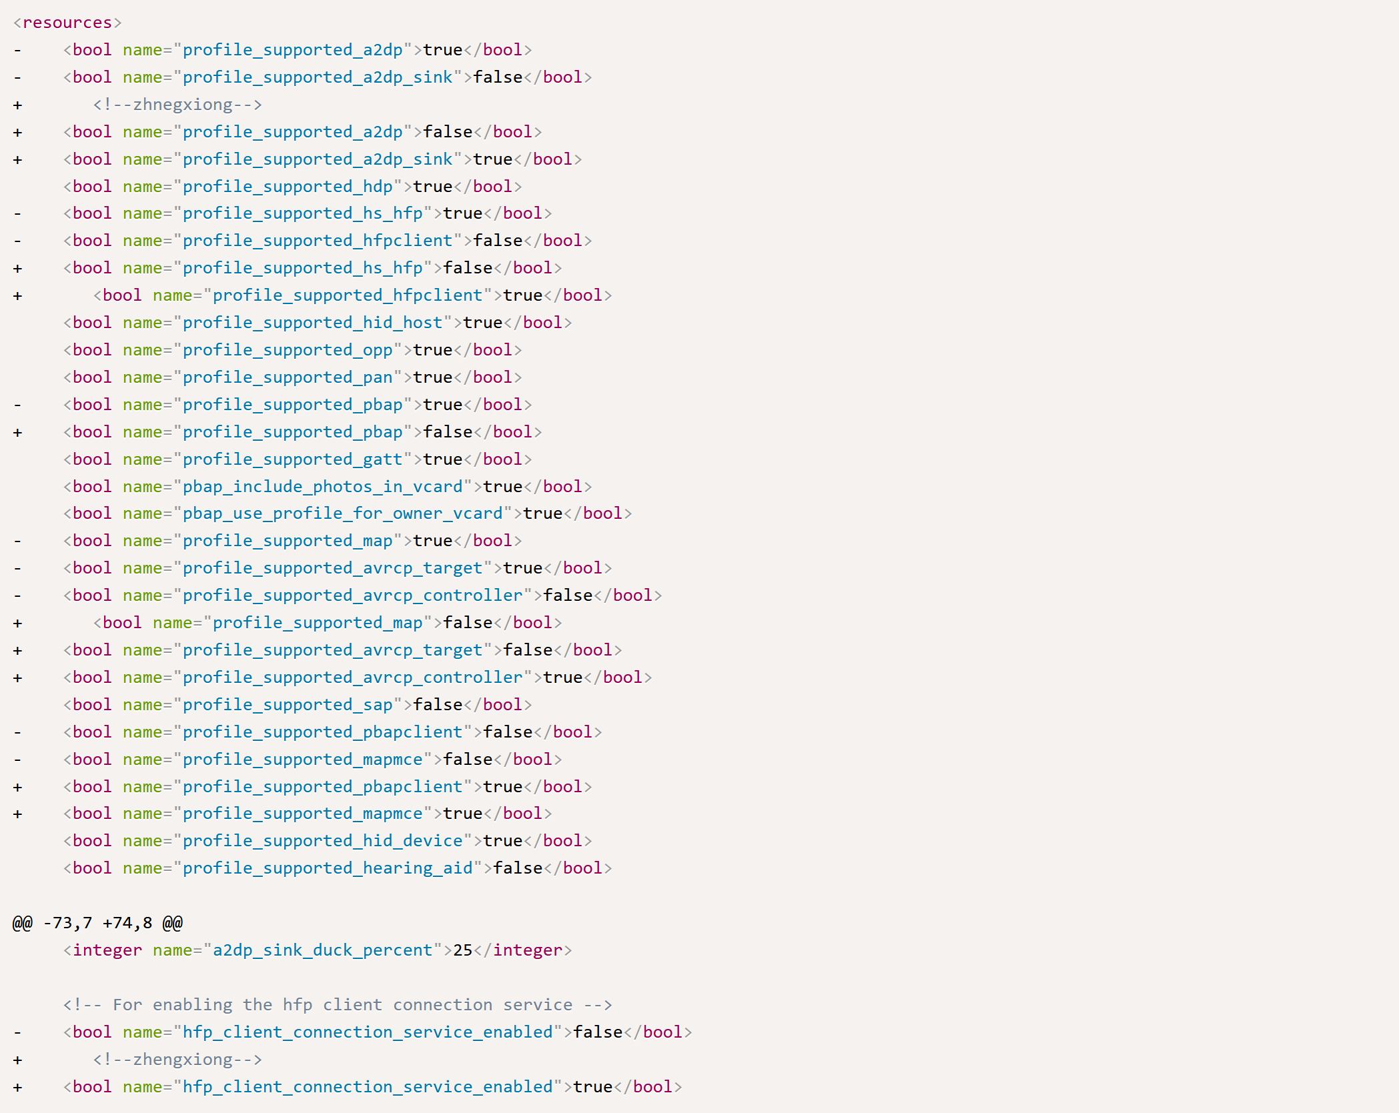The image size is (1399, 1113).
Task: Click the profile_supported_pan line
Action: 292,377
